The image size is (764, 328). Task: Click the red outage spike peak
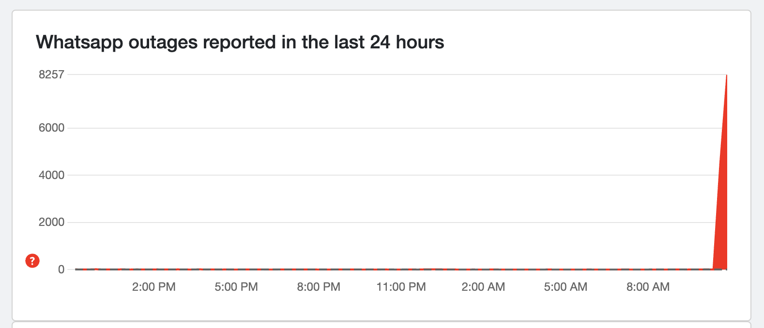[x=726, y=77]
